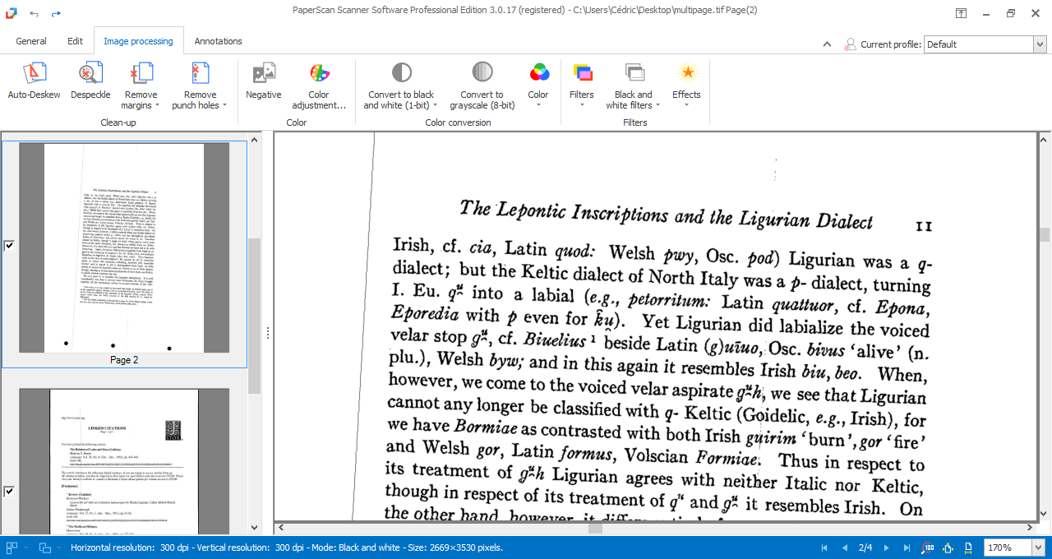Click the redo arrow in title bar
The image size is (1052, 559).
pos(56,14)
